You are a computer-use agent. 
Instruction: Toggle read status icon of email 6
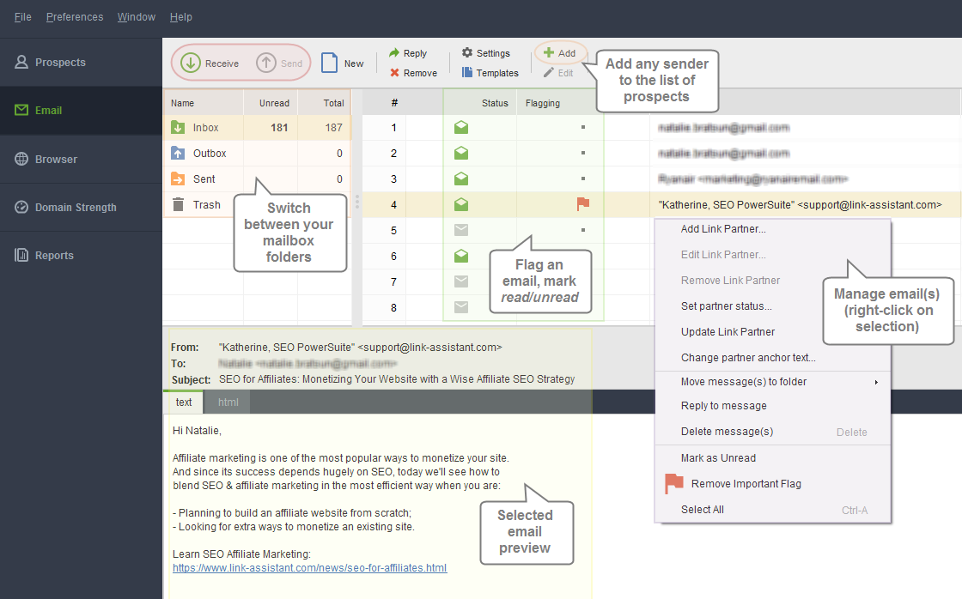461,257
